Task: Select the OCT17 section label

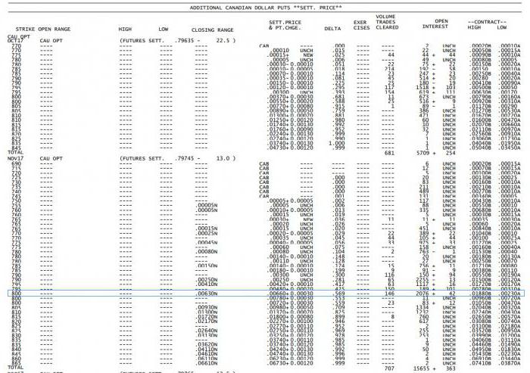Action: [x=16, y=40]
